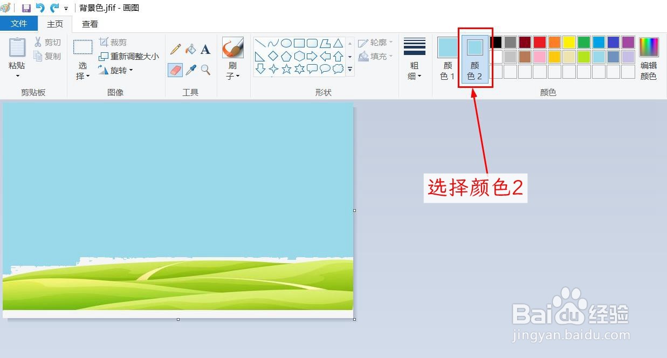The image size is (667, 358).
Task: Select the Magnifier tool
Action: point(205,70)
